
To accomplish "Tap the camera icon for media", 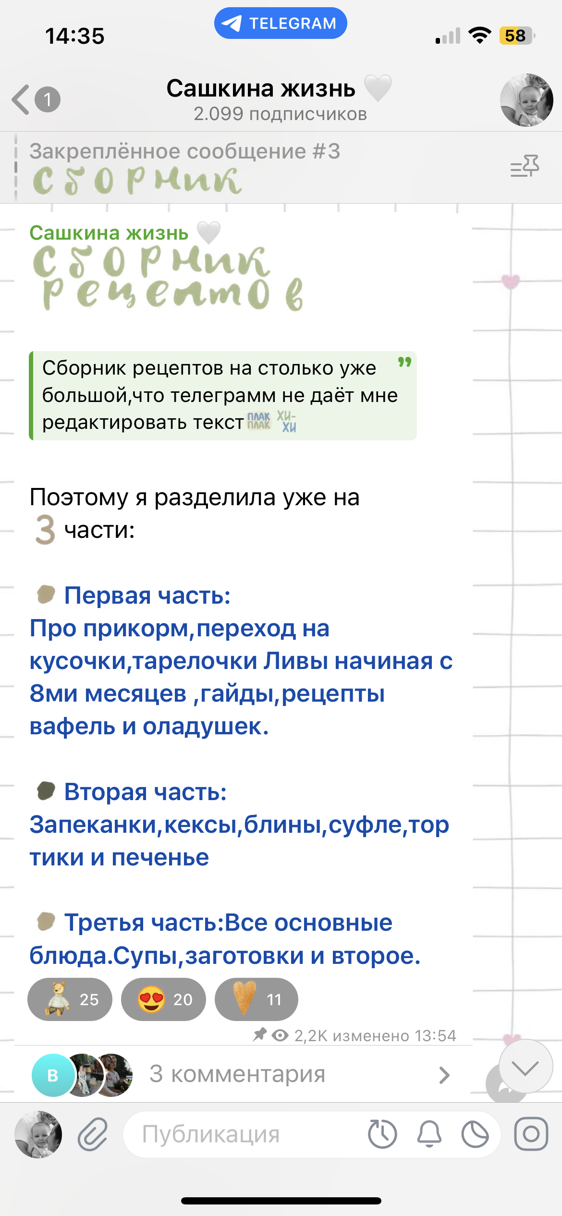I will (531, 1134).
